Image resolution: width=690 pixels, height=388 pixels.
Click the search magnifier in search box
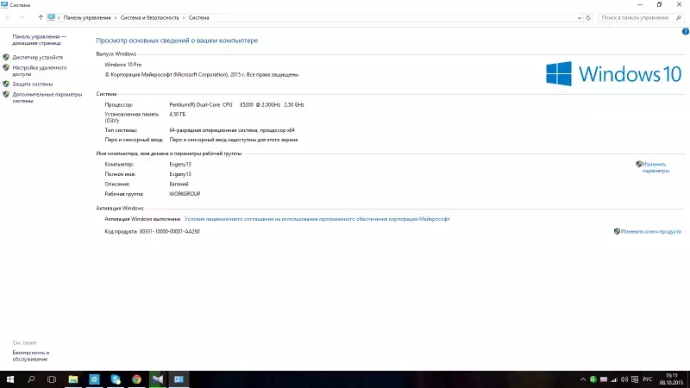[679, 17]
